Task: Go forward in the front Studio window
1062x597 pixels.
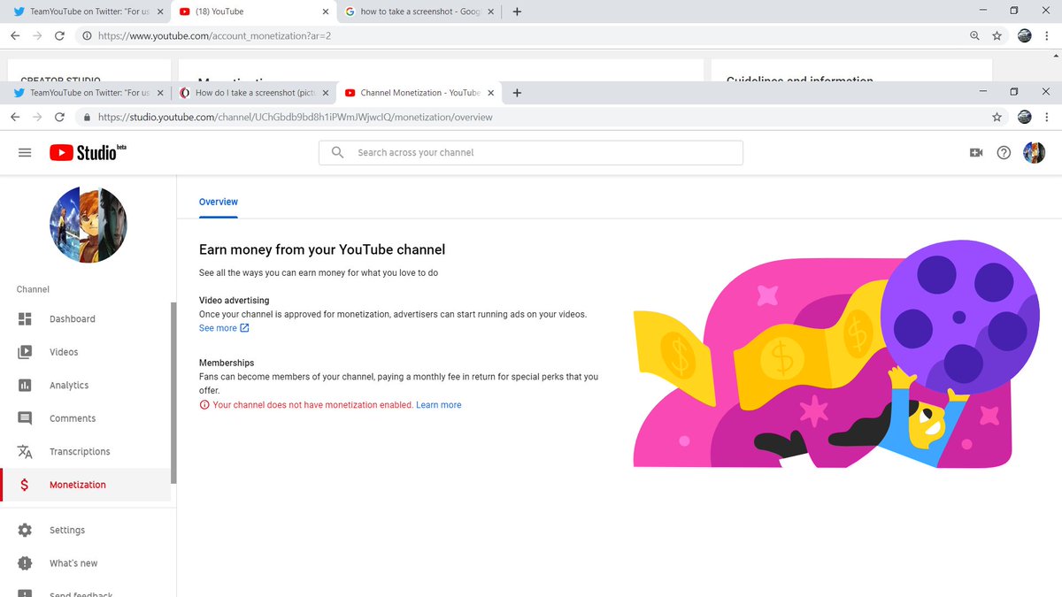Action: coord(37,117)
